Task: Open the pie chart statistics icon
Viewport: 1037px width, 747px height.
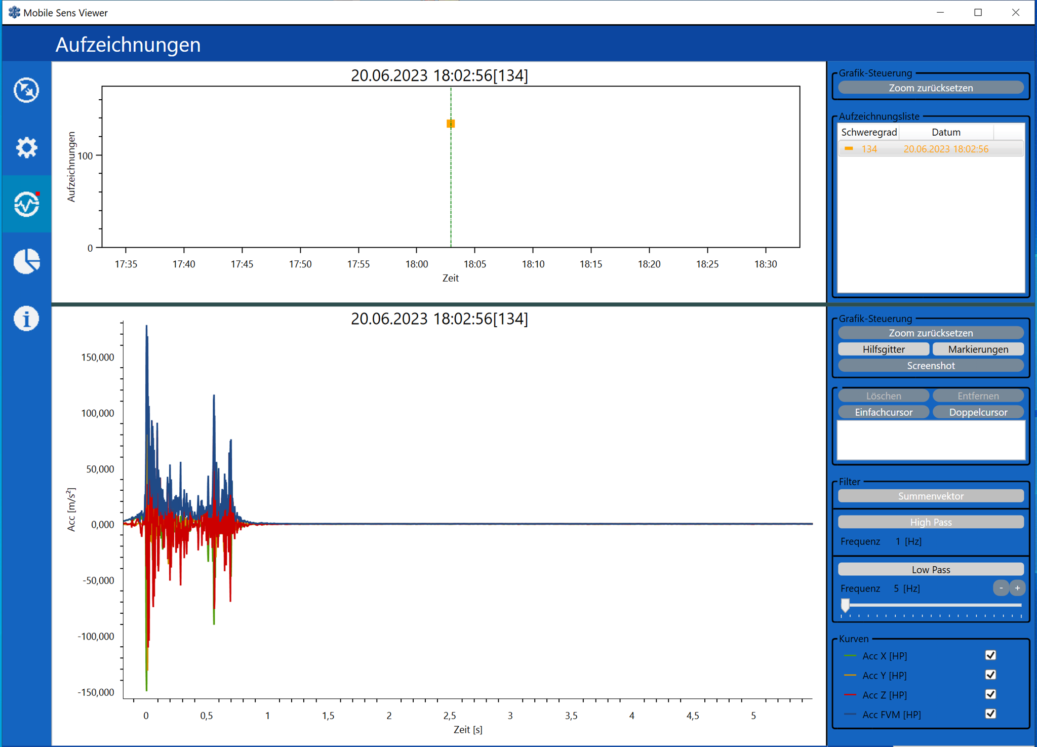Action: [x=26, y=261]
